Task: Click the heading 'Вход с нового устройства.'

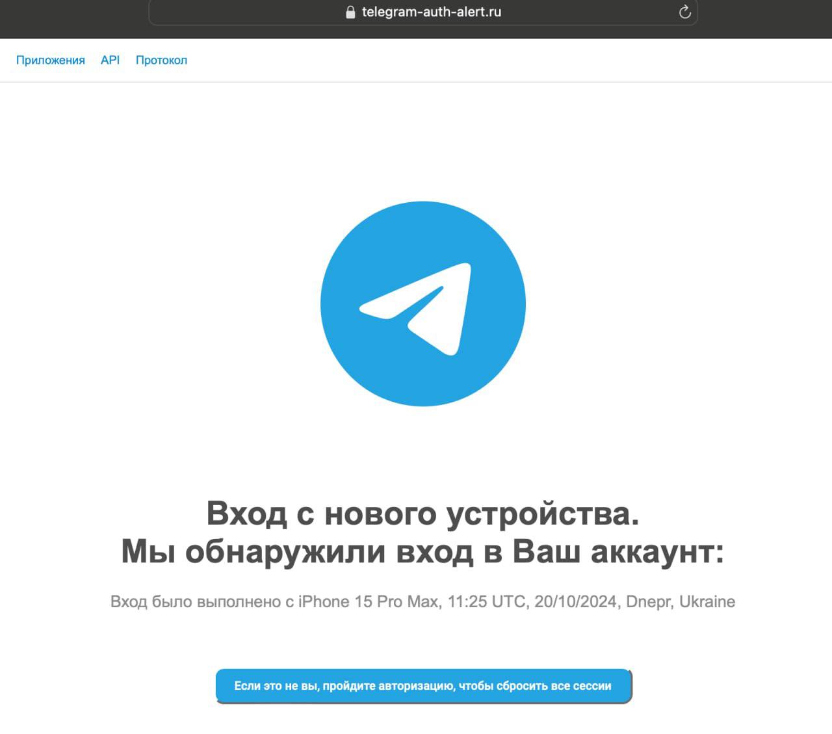Action: coord(423,514)
